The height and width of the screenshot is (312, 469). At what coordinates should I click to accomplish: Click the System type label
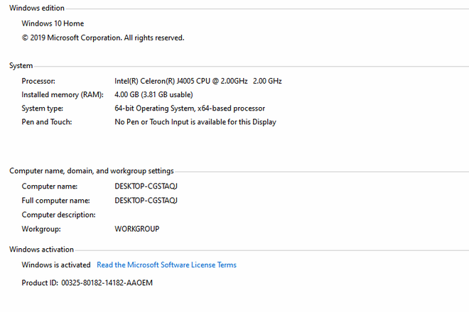43,108
